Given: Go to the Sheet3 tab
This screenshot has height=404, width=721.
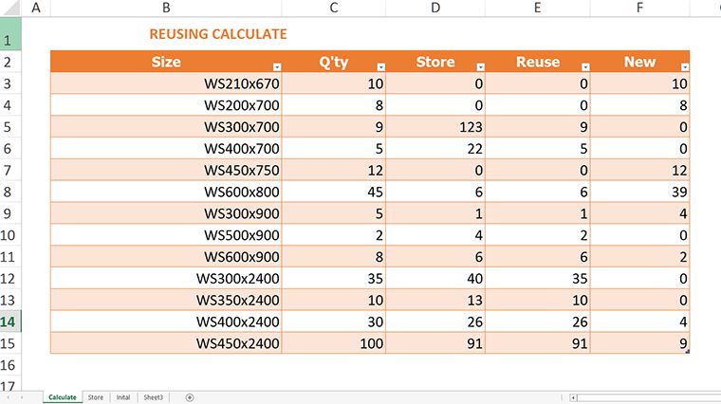Looking at the screenshot, I should click(153, 397).
